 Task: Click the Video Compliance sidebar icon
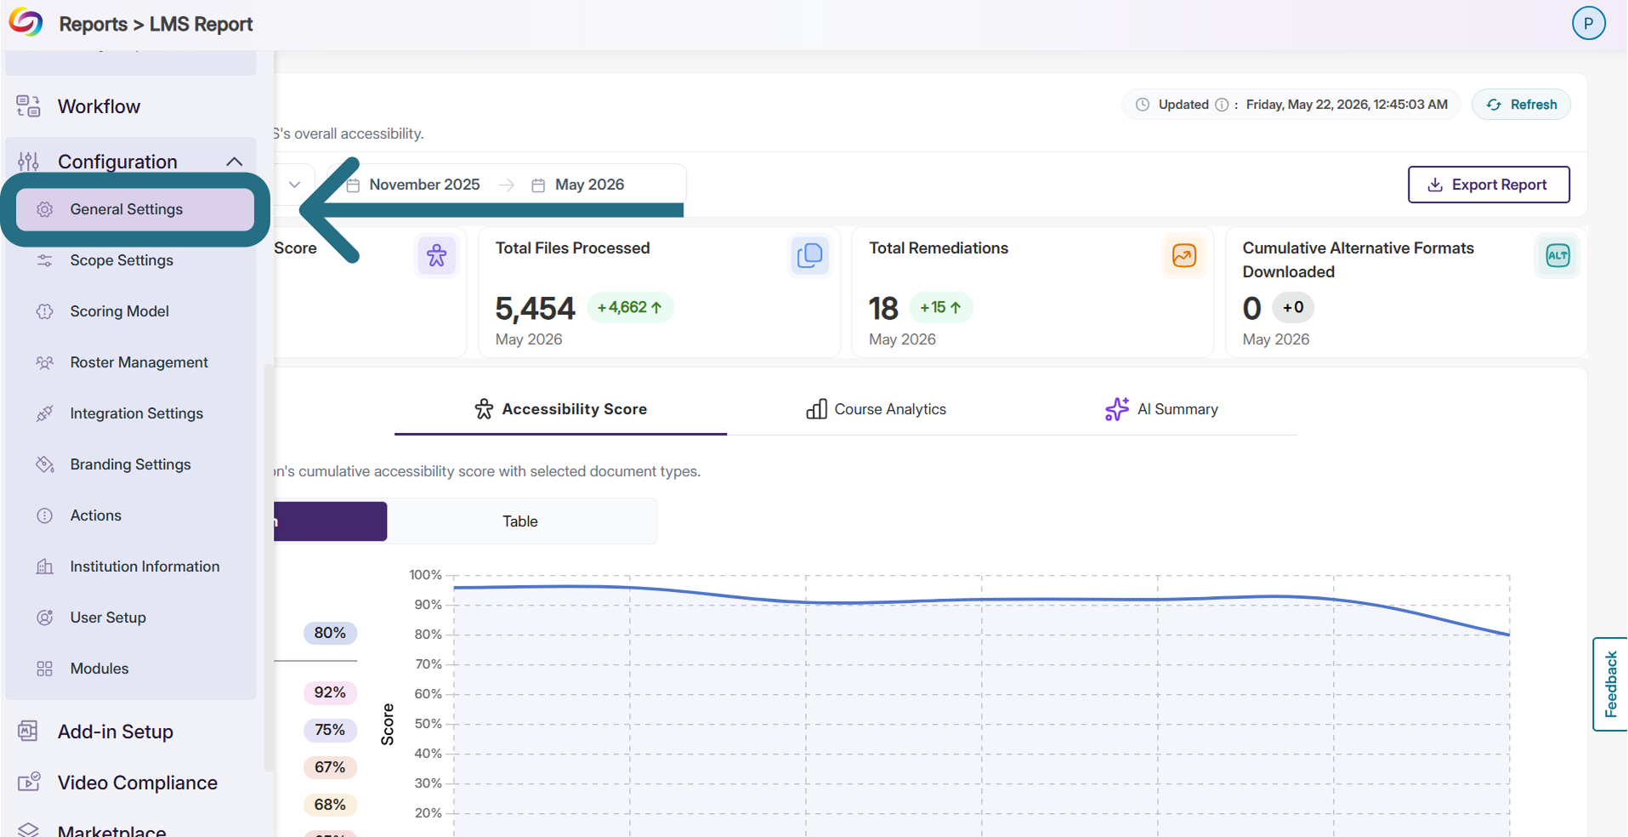pos(29,782)
